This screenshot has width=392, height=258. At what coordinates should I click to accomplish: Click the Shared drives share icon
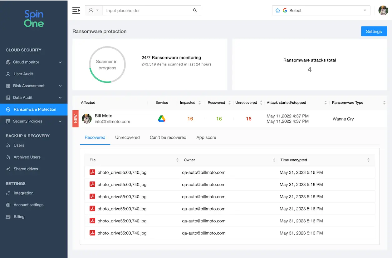(x=8, y=169)
